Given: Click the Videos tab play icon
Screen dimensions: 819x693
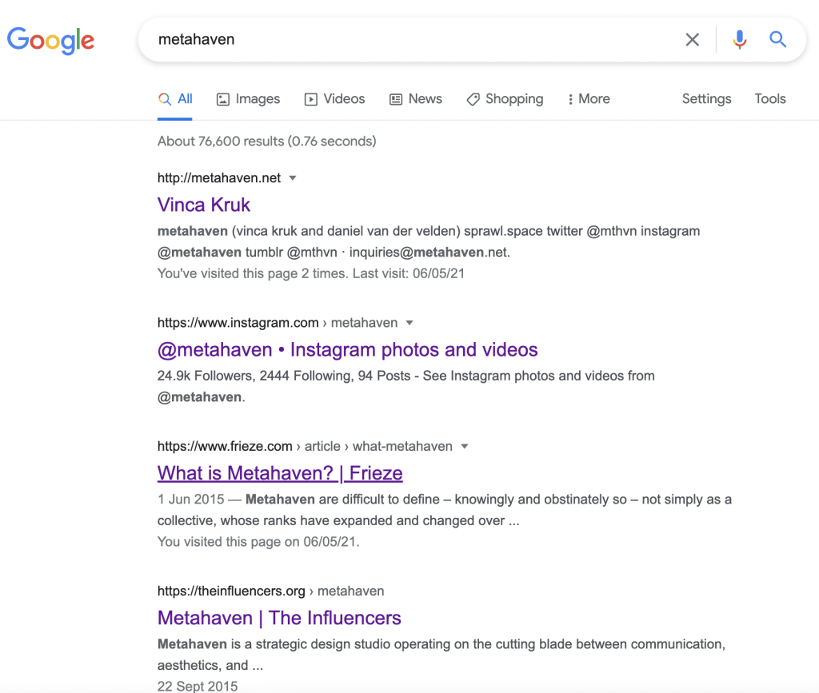Looking at the screenshot, I should [x=311, y=99].
